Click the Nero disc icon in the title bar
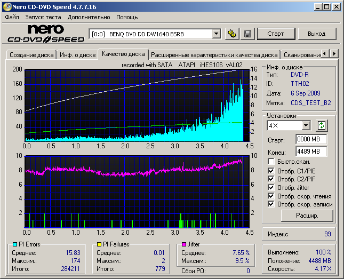 pos(7,7)
